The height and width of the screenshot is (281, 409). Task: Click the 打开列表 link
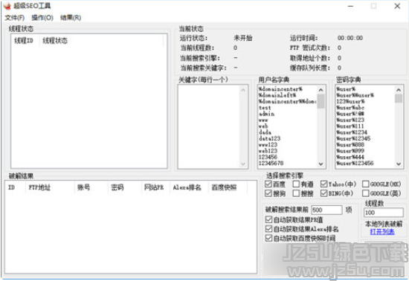pyautogui.click(x=382, y=232)
